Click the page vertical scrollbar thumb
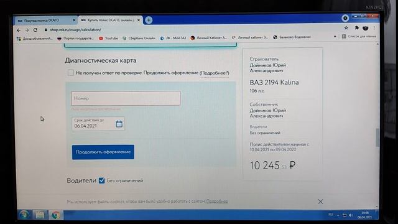This screenshot has width=398, height=224. click(377, 138)
